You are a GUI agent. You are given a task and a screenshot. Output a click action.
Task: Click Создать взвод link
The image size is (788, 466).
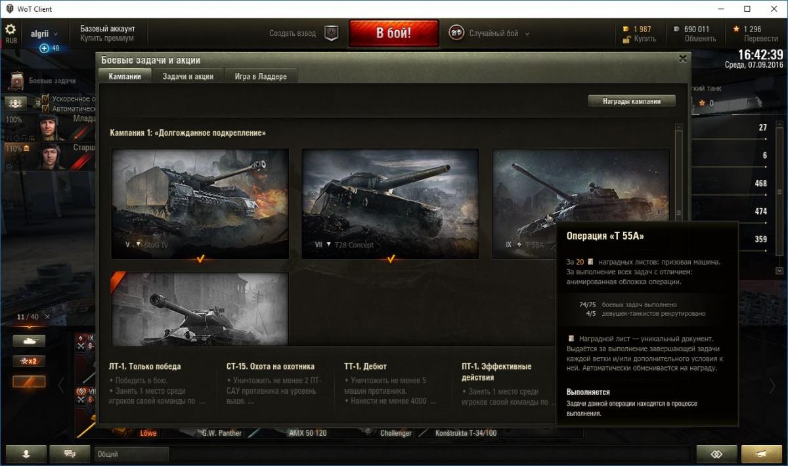pyautogui.click(x=292, y=33)
